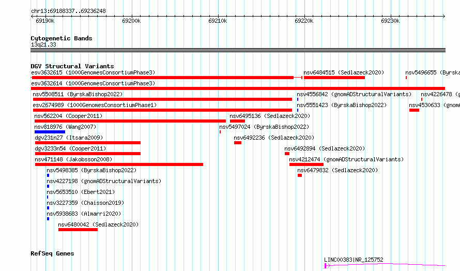This screenshot has width=460, height=271.
Task: Click LINC00383|NR_125752 gene label
Action: click(x=354, y=260)
